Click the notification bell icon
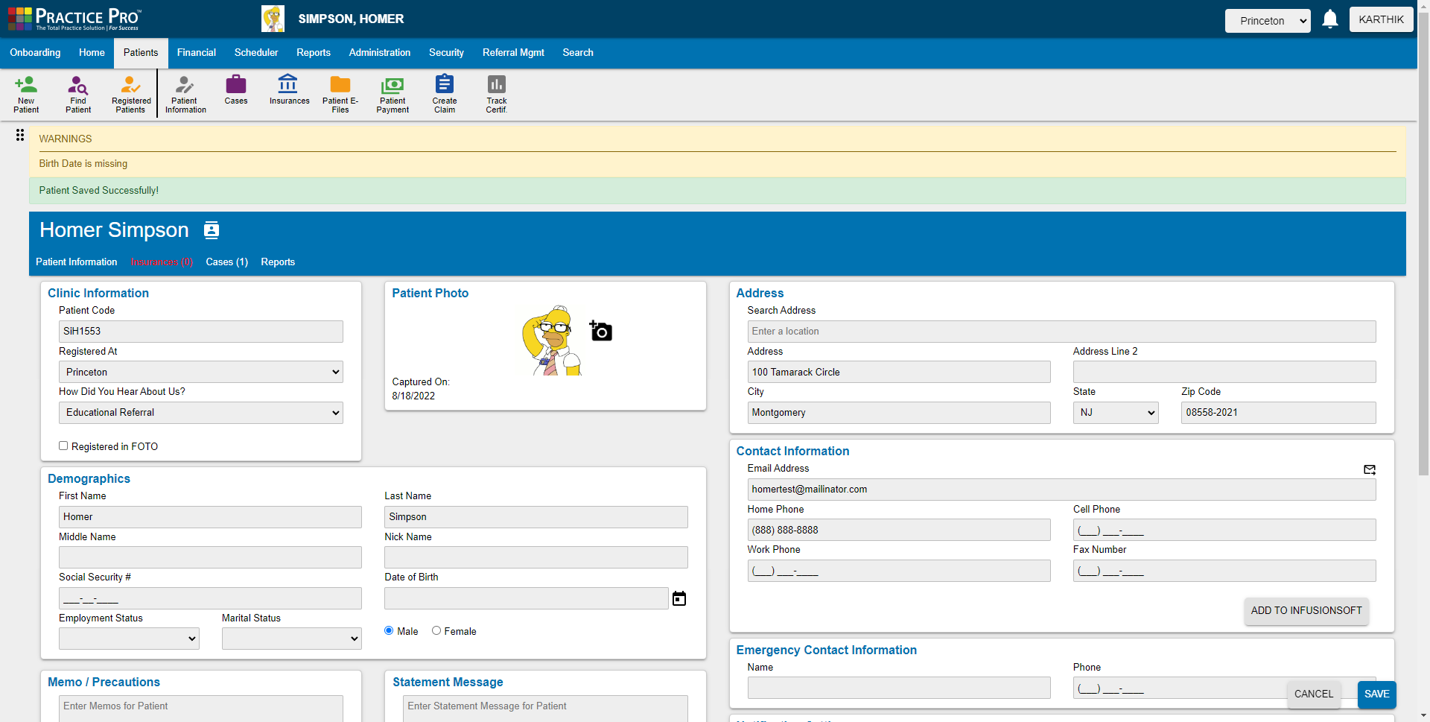 1330,19
